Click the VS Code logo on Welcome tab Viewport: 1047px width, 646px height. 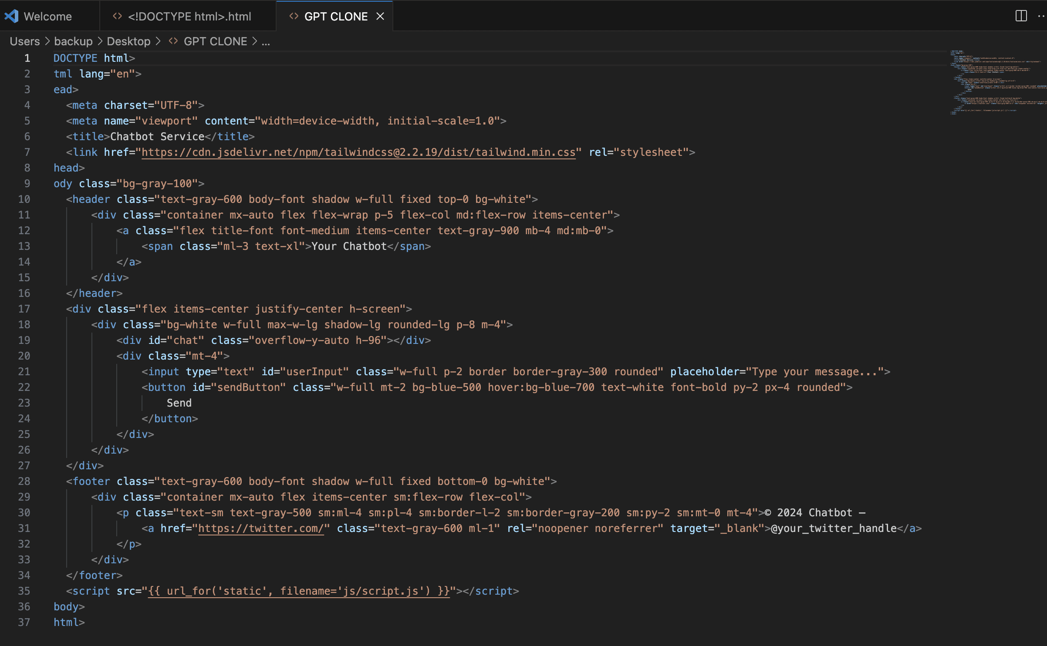(x=11, y=16)
